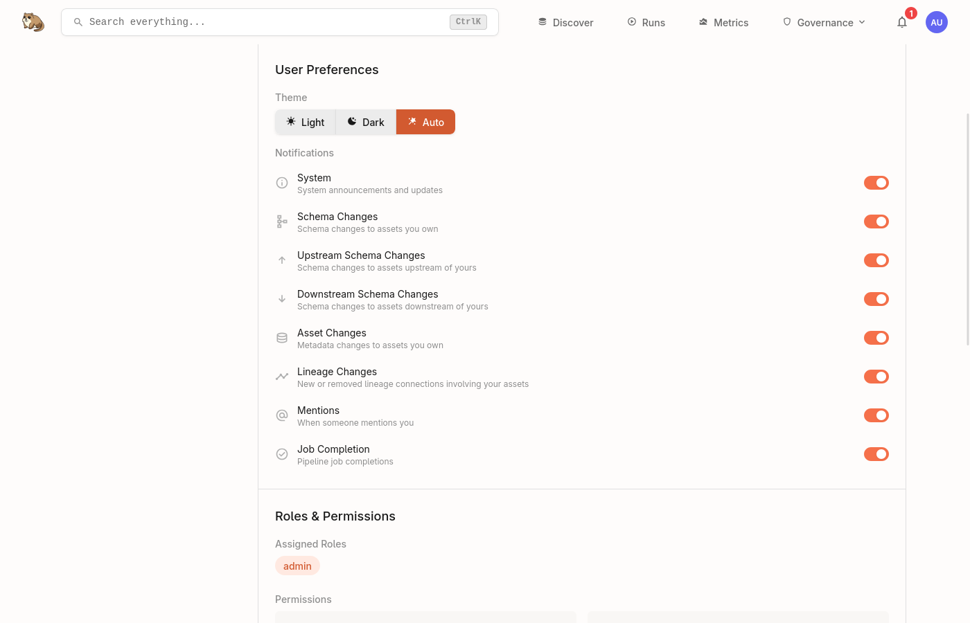Viewport: 970px width, 623px height.
Task: Click the Mentions @ icon
Action: (282, 415)
